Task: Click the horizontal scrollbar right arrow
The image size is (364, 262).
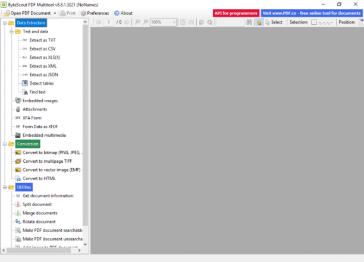Action: pos(79,250)
